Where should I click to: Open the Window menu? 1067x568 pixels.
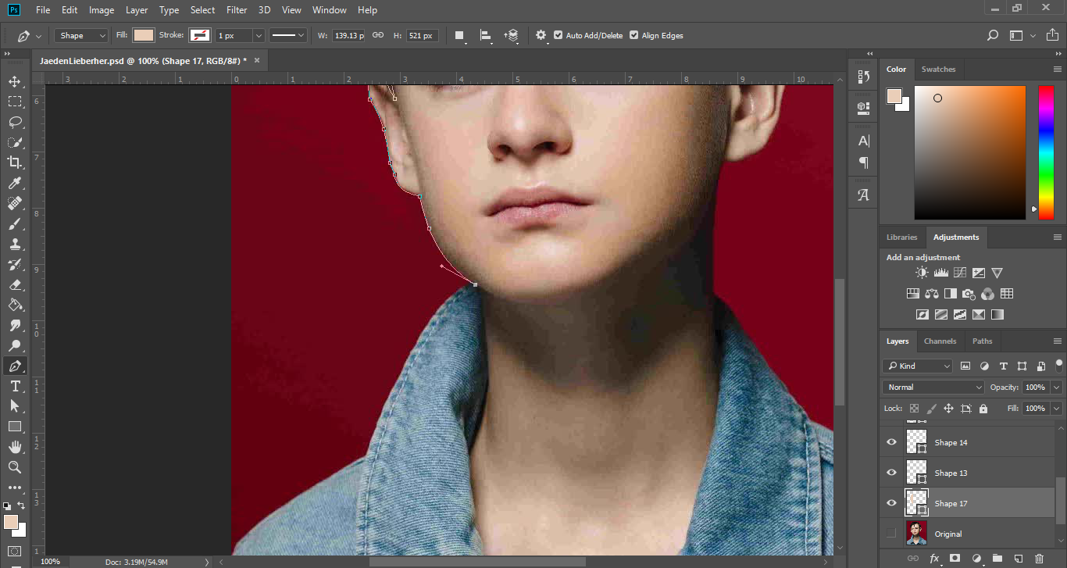tap(329, 10)
